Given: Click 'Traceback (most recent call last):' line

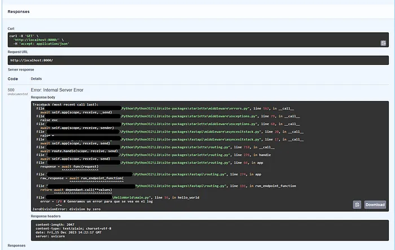Looking at the screenshot, I should pos(65,104).
